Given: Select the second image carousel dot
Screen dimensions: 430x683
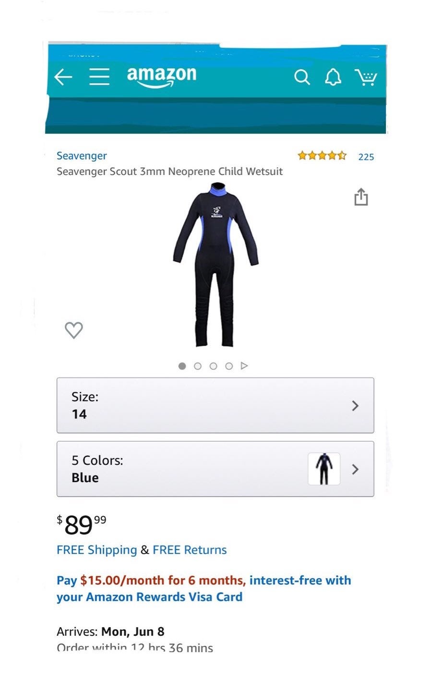Looking at the screenshot, I should coord(197,366).
